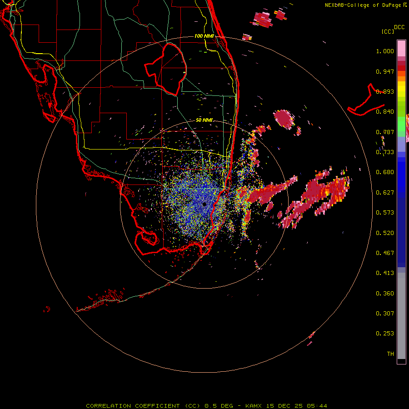
Task: Click the 0.253 scale value
Action: (385, 334)
